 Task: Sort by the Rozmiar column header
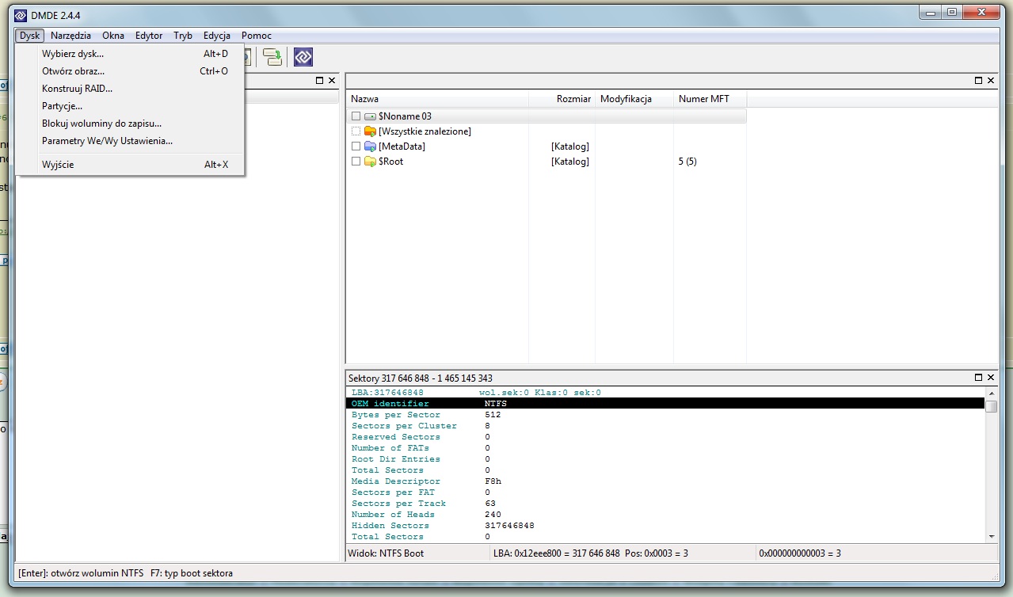click(x=562, y=99)
